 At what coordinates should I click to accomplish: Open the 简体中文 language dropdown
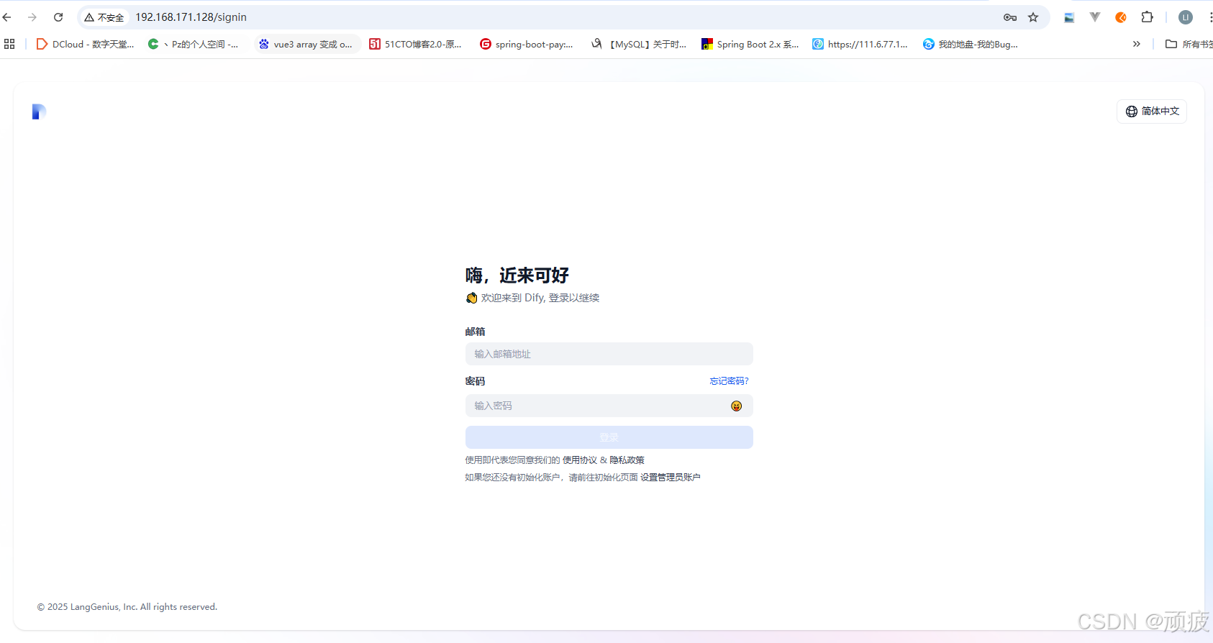click(1152, 111)
